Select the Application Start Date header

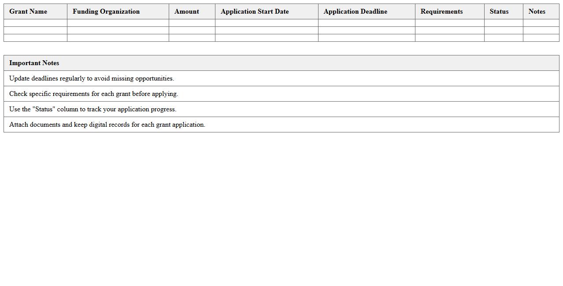(x=255, y=11)
